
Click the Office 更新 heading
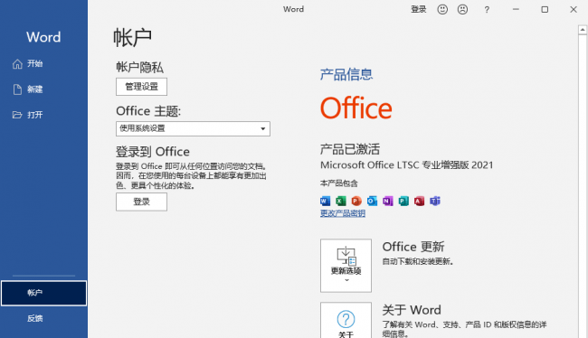(x=413, y=247)
